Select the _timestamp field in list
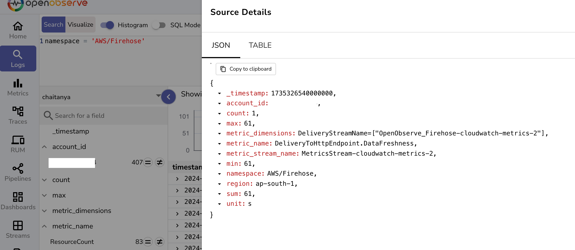Viewport: 575px width, 250px height. tap(71, 131)
